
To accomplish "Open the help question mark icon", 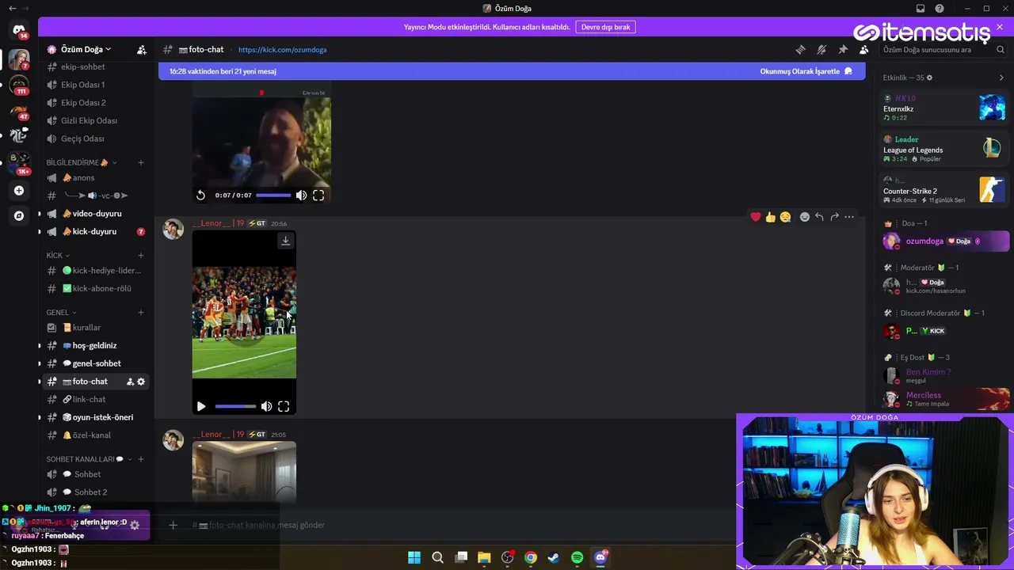I will pos(940,9).
